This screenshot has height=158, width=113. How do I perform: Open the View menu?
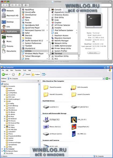click(x=12, y=70)
